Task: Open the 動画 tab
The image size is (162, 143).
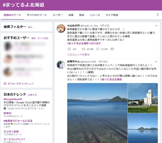Action: pyautogui.click(x=82, y=15)
